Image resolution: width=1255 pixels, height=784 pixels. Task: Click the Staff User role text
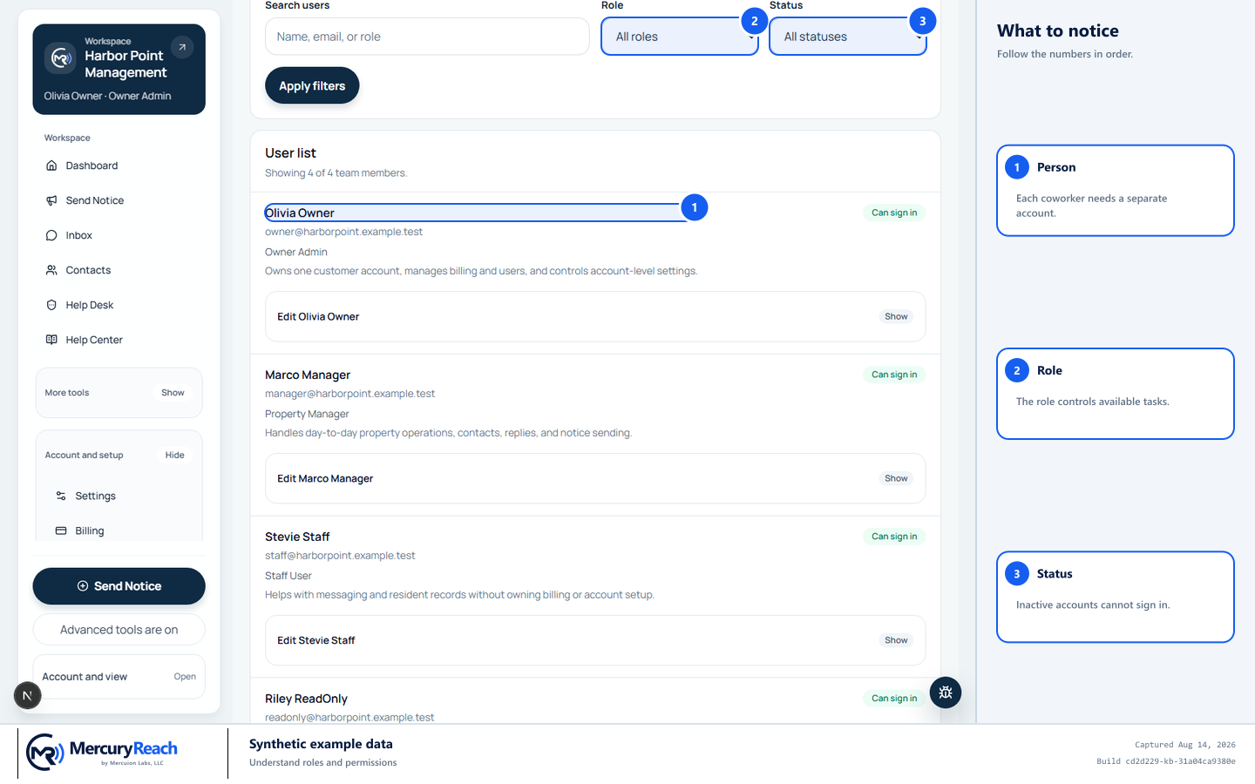click(288, 576)
